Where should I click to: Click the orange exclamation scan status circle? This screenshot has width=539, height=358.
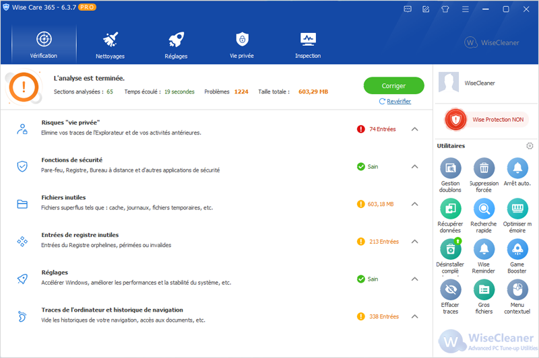24,87
